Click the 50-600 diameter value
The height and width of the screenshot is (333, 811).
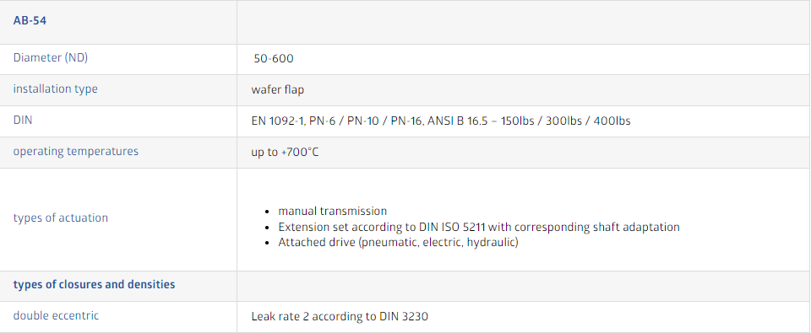274,59
